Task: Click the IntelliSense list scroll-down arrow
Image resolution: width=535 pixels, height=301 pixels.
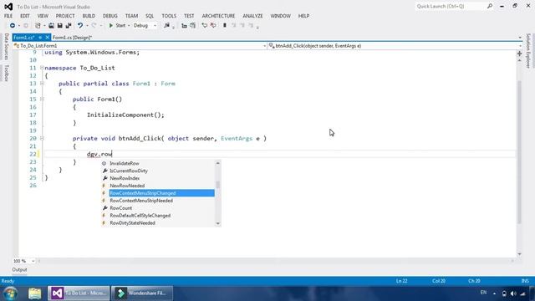Action: [218, 224]
